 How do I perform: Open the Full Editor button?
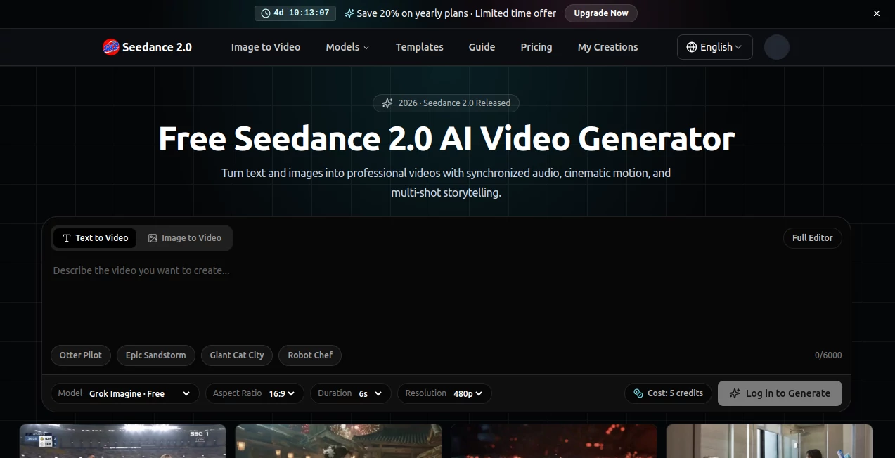point(813,238)
